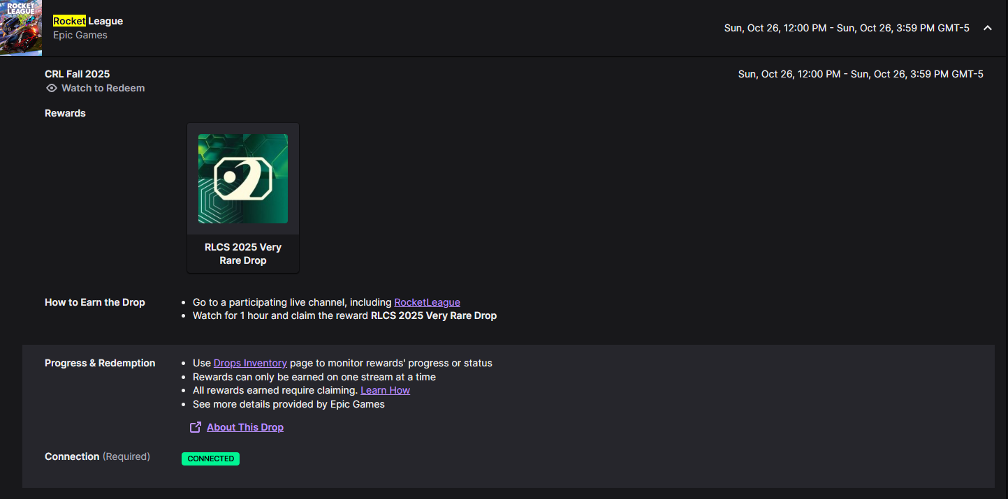Click the Epic Games publisher text

click(80, 35)
